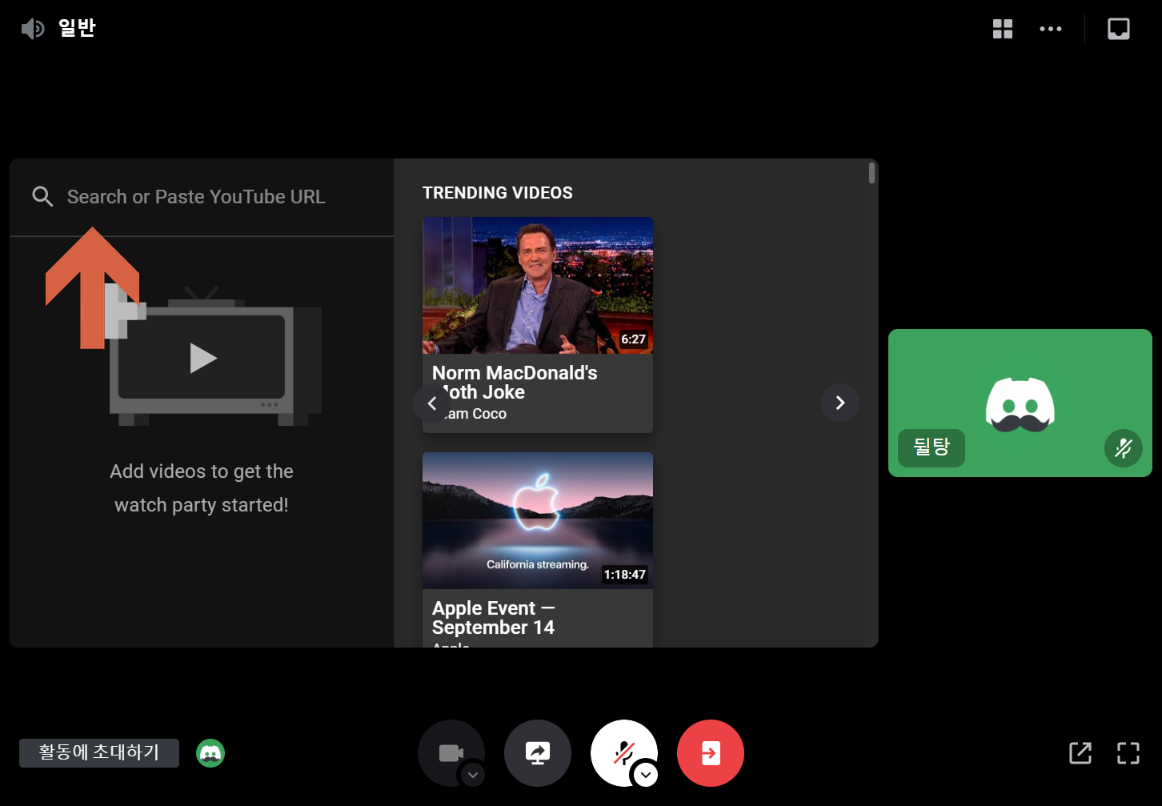Click the muted microphone badge on the 뒬탕 tile
1162x806 pixels.
click(x=1124, y=448)
